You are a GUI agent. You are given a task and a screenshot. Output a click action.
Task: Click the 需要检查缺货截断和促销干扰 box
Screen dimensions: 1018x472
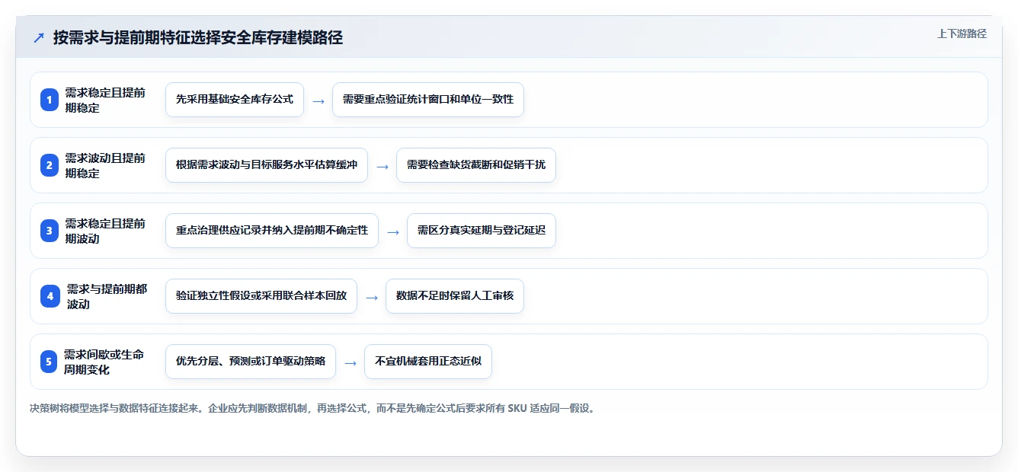[x=476, y=165]
